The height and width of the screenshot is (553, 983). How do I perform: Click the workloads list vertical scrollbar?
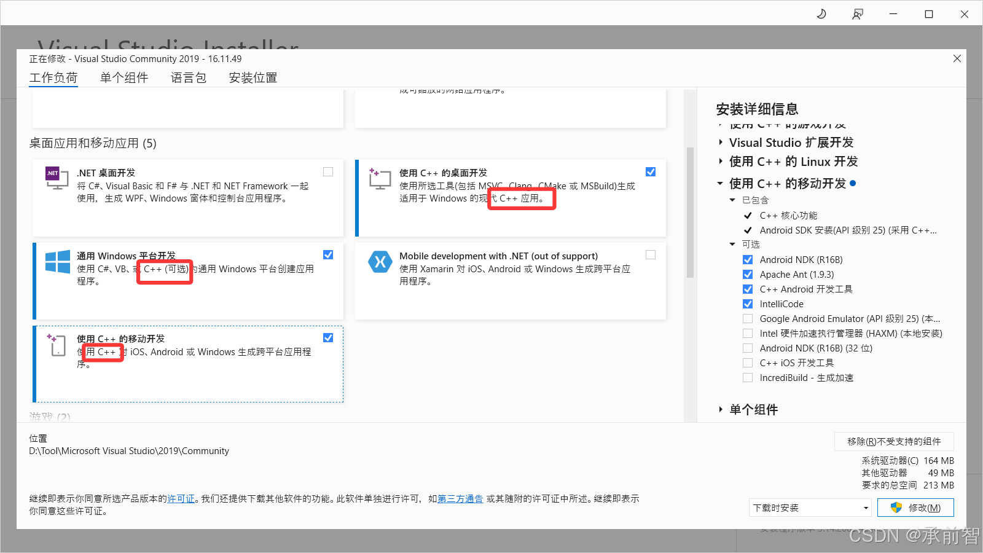690,213
